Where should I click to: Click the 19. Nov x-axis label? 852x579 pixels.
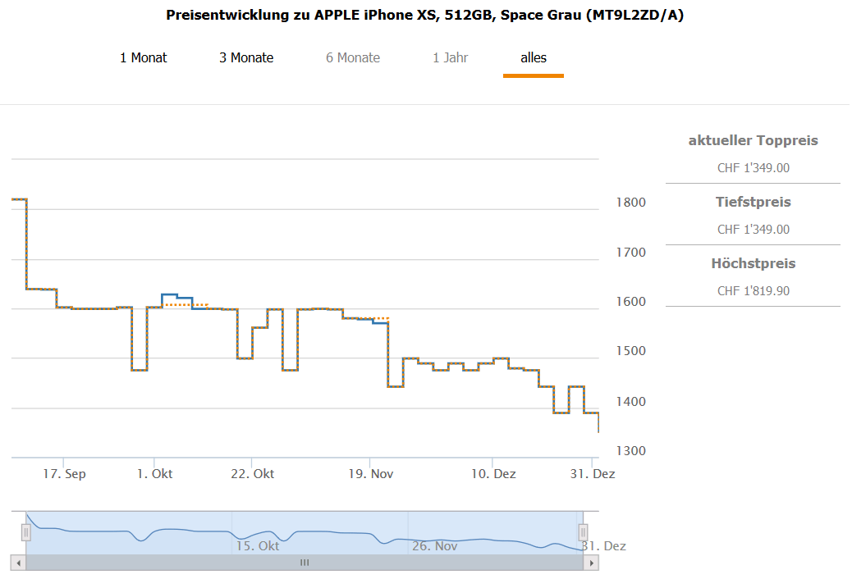(x=370, y=474)
